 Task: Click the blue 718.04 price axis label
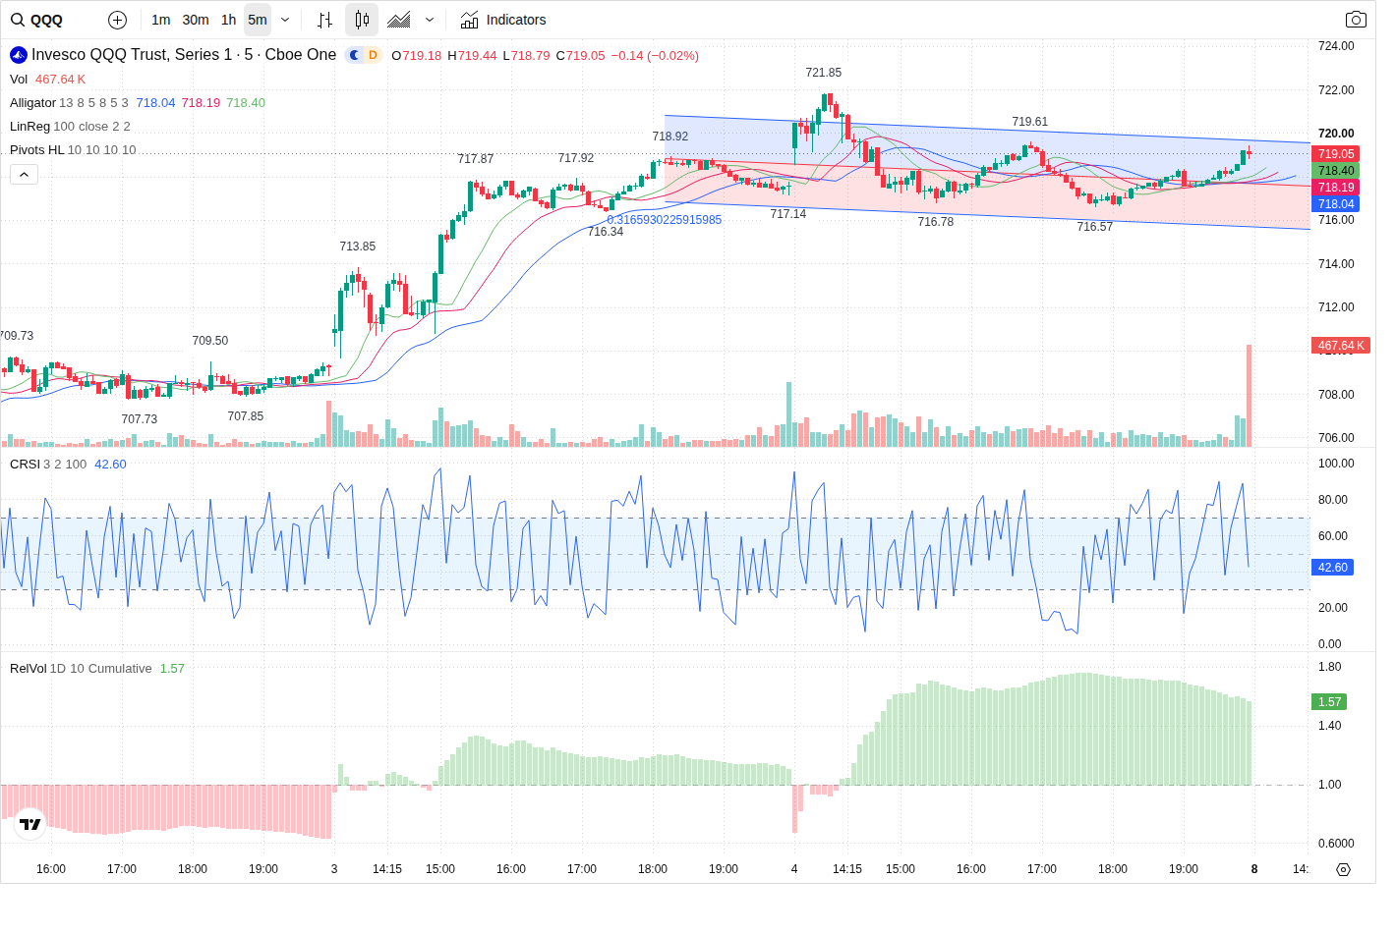1336,204
